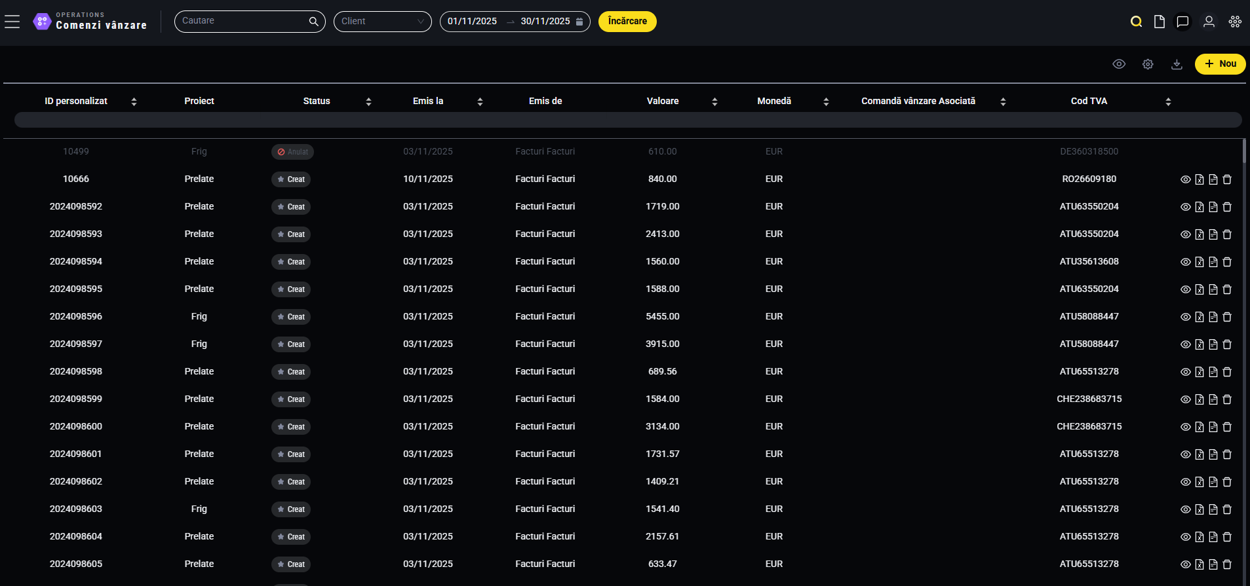Delete order 2024098603 with trash icon
This screenshot has height=586, width=1250.
tap(1227, 509)
